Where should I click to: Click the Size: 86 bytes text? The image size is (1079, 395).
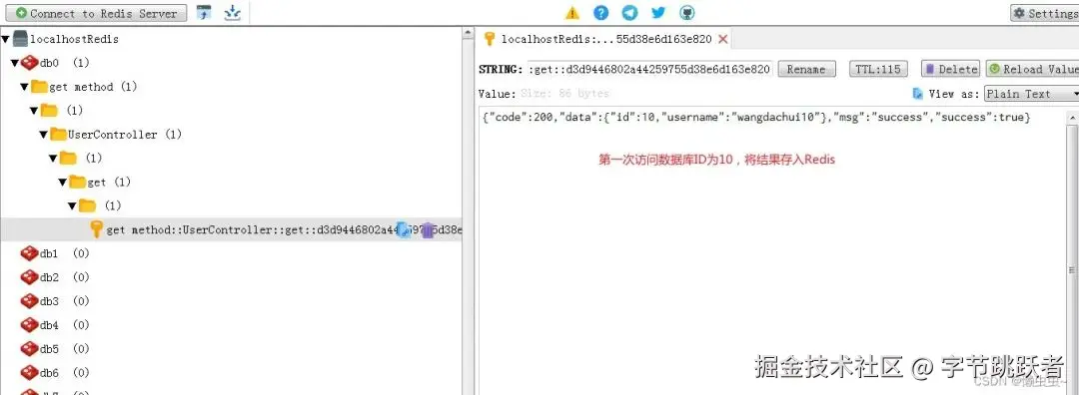click(564, 94)
